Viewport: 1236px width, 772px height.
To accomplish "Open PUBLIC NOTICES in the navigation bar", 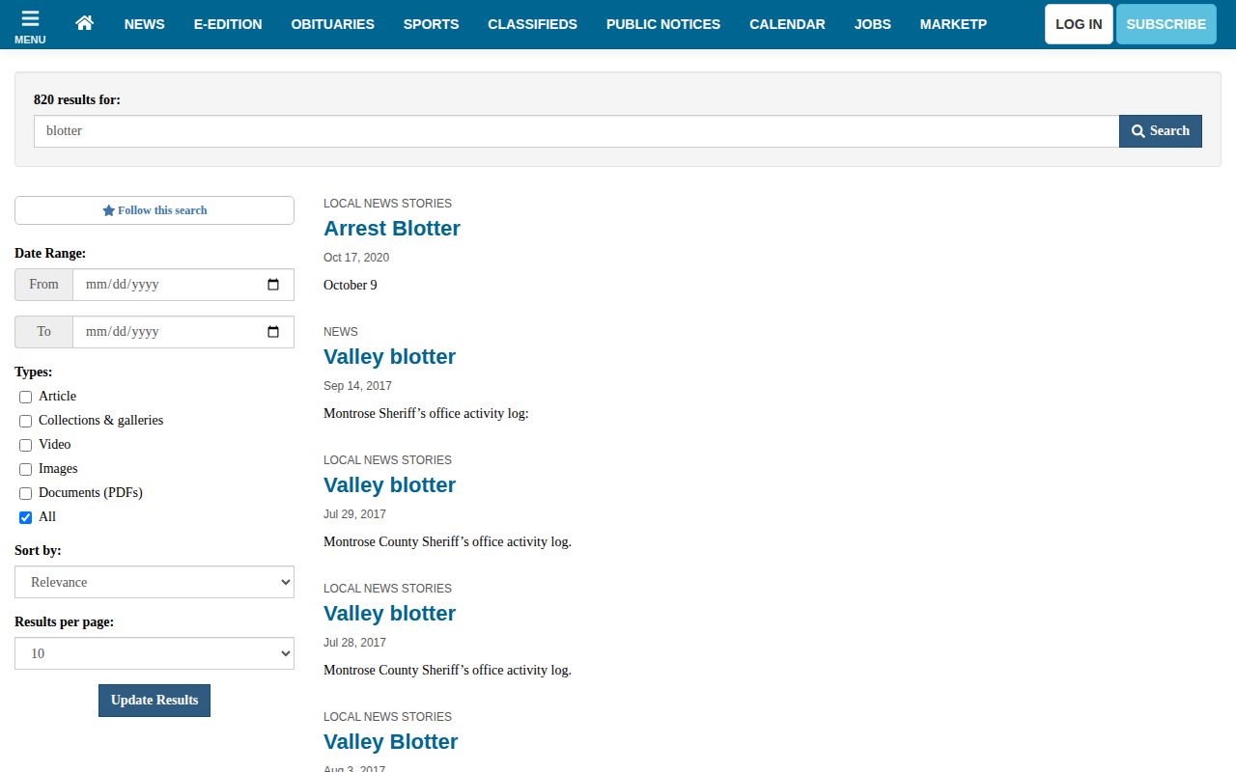I will click(663, 24).
